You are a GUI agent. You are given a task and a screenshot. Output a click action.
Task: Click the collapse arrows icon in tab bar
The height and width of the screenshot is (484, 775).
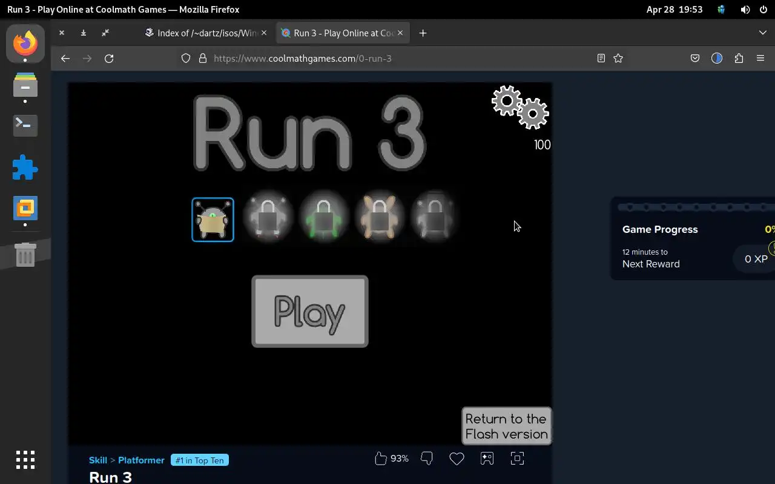pyautogui.click(x=105, y=33)
